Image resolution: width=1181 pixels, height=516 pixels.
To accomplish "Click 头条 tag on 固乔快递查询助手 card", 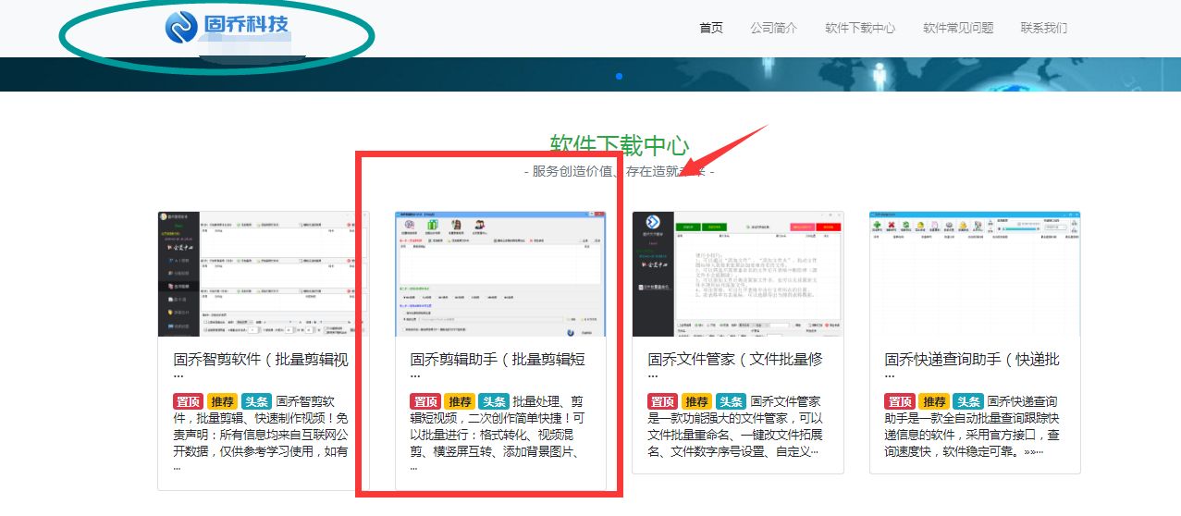I will (968, 401).
